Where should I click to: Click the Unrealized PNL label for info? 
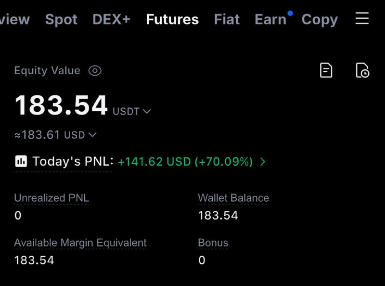pos(51,198)
